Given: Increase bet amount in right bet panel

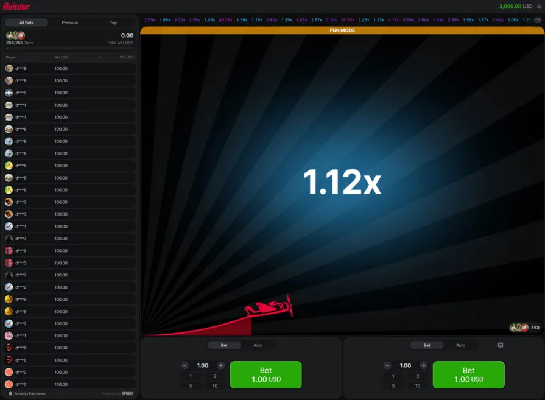Looking at the screenshot, I should [x=423, y=365].
